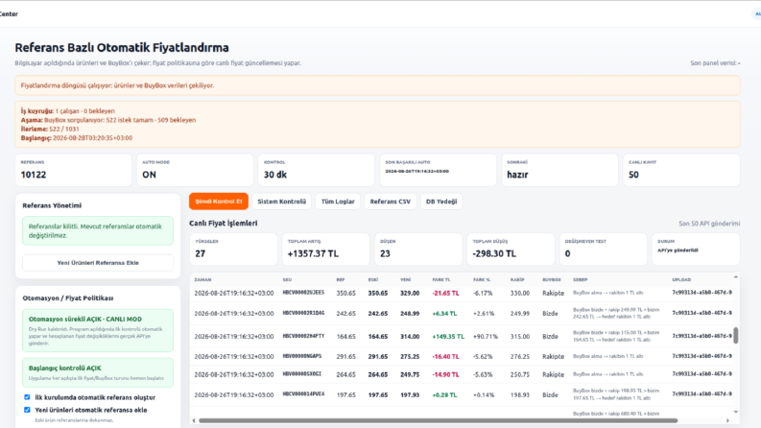Click the TOPLAM DÜŞÜŞ -298.30 TL card
The height and width of the screenshot is (428, 761).
point(511,249)
